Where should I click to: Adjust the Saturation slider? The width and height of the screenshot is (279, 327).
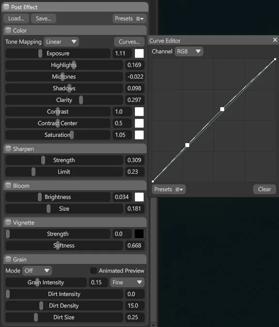(58, 135)
